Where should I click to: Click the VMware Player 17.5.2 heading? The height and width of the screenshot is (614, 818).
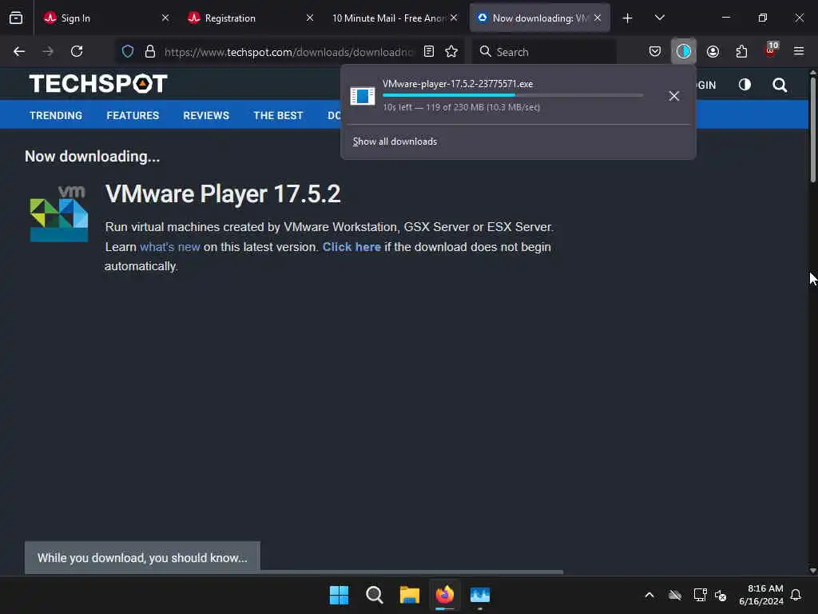(223, 193)
